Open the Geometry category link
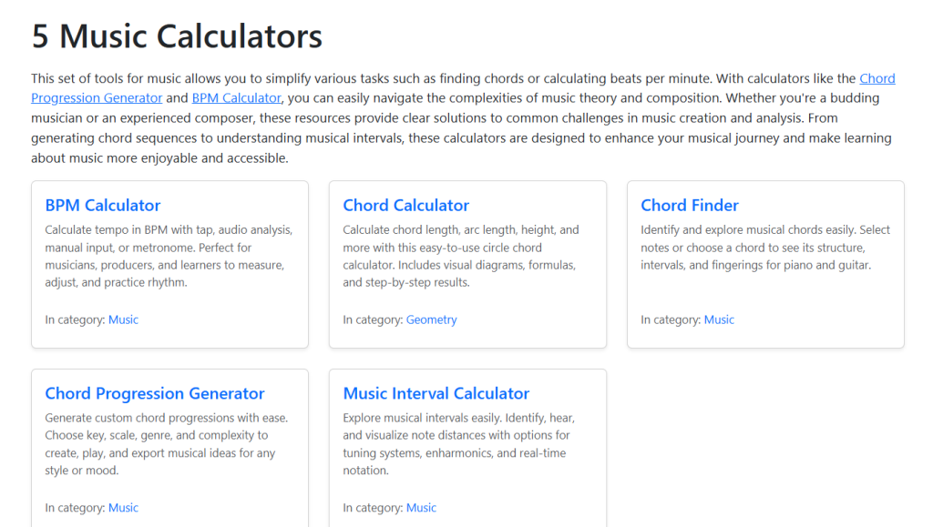 click(432, 320)
